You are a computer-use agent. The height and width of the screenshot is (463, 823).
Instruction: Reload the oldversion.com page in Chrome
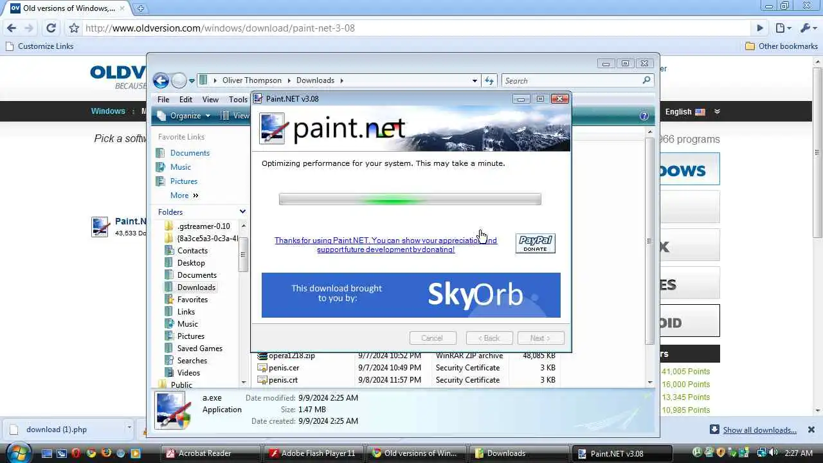[x=51, y=28]
